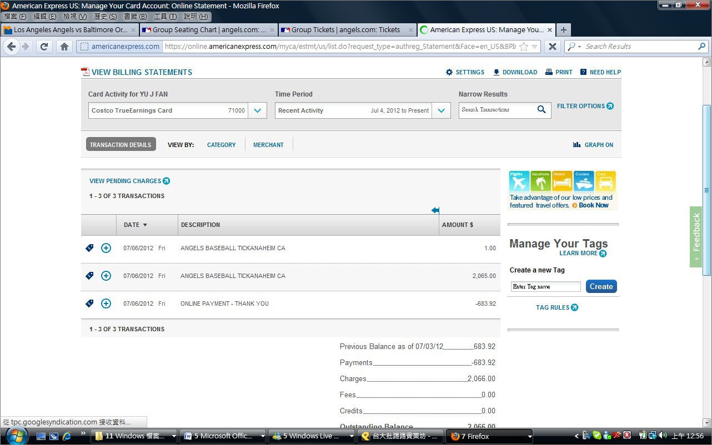
Task: Bookmark this page with the star icon
Action: 523,47
